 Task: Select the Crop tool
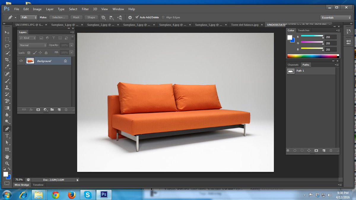tap(7, 60)
